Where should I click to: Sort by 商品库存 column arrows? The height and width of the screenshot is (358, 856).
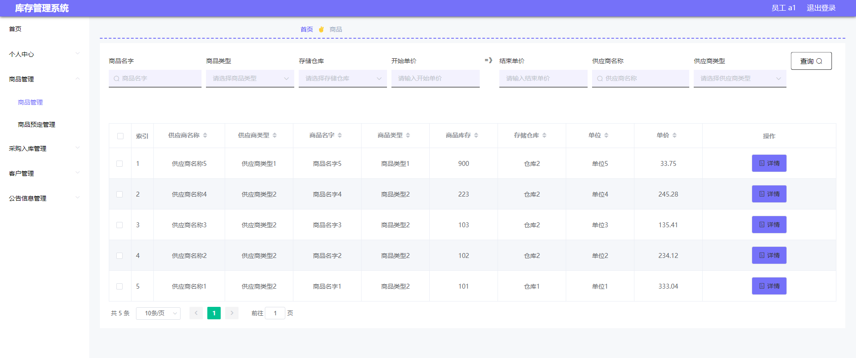[476, 135]
